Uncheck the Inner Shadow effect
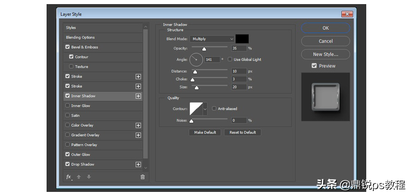 [x=68, y=96]
